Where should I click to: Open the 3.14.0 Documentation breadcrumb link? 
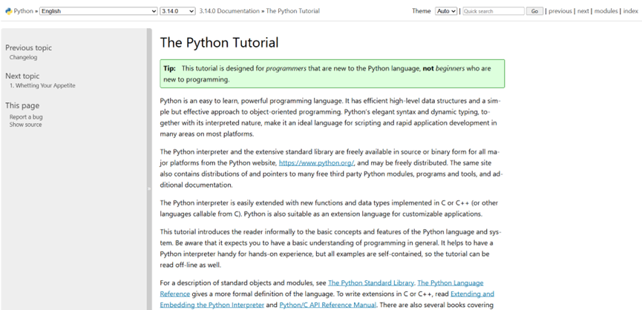click(x=229, y=11)
